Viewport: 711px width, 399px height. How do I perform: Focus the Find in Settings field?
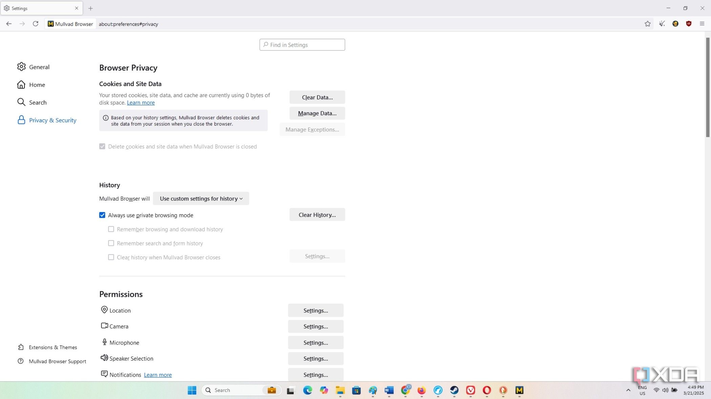point(302,45)
